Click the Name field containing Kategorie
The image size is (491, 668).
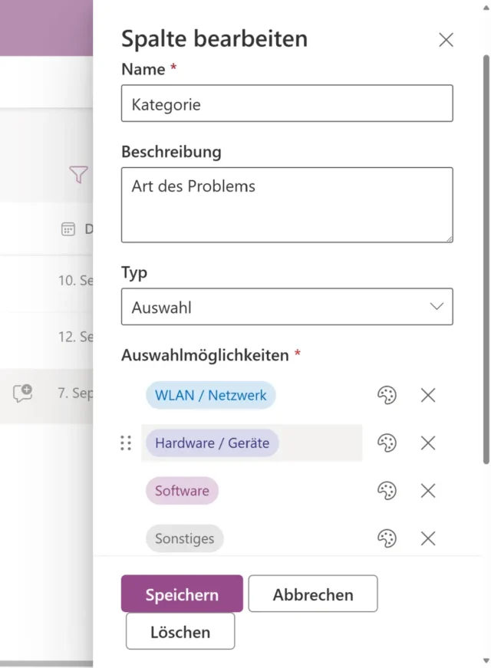[287, 104]
